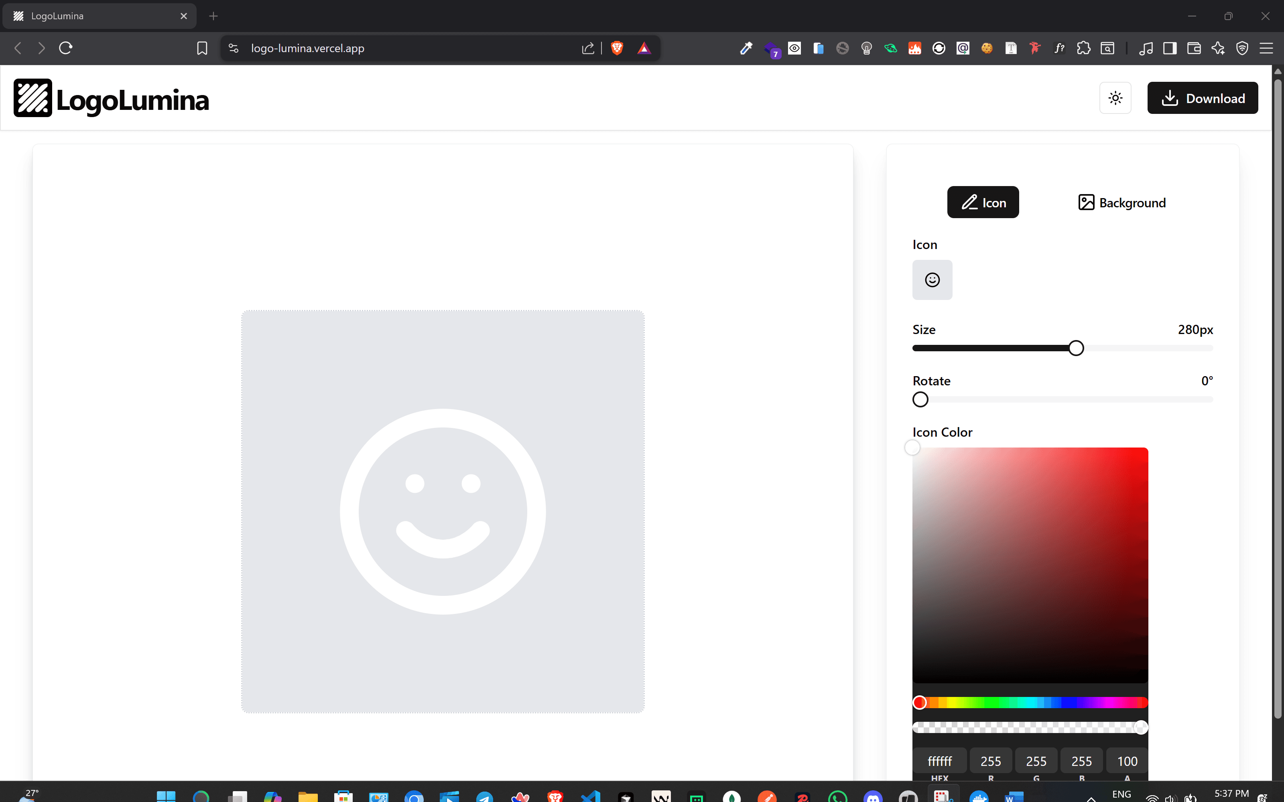Click the HEX ffffff input field
The height and width of the screenshot is (802, 1284).
[x=940, y=761]
